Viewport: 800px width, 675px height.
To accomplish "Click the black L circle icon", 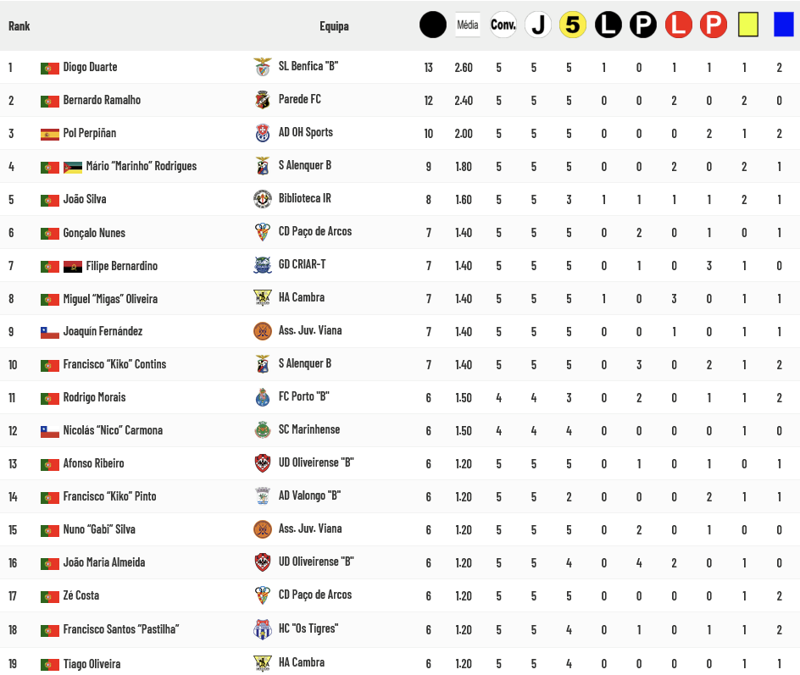I will pyautogui.click(x=608, y=25).
